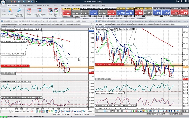Click user icon in quick access toolbar

(11, 2)
